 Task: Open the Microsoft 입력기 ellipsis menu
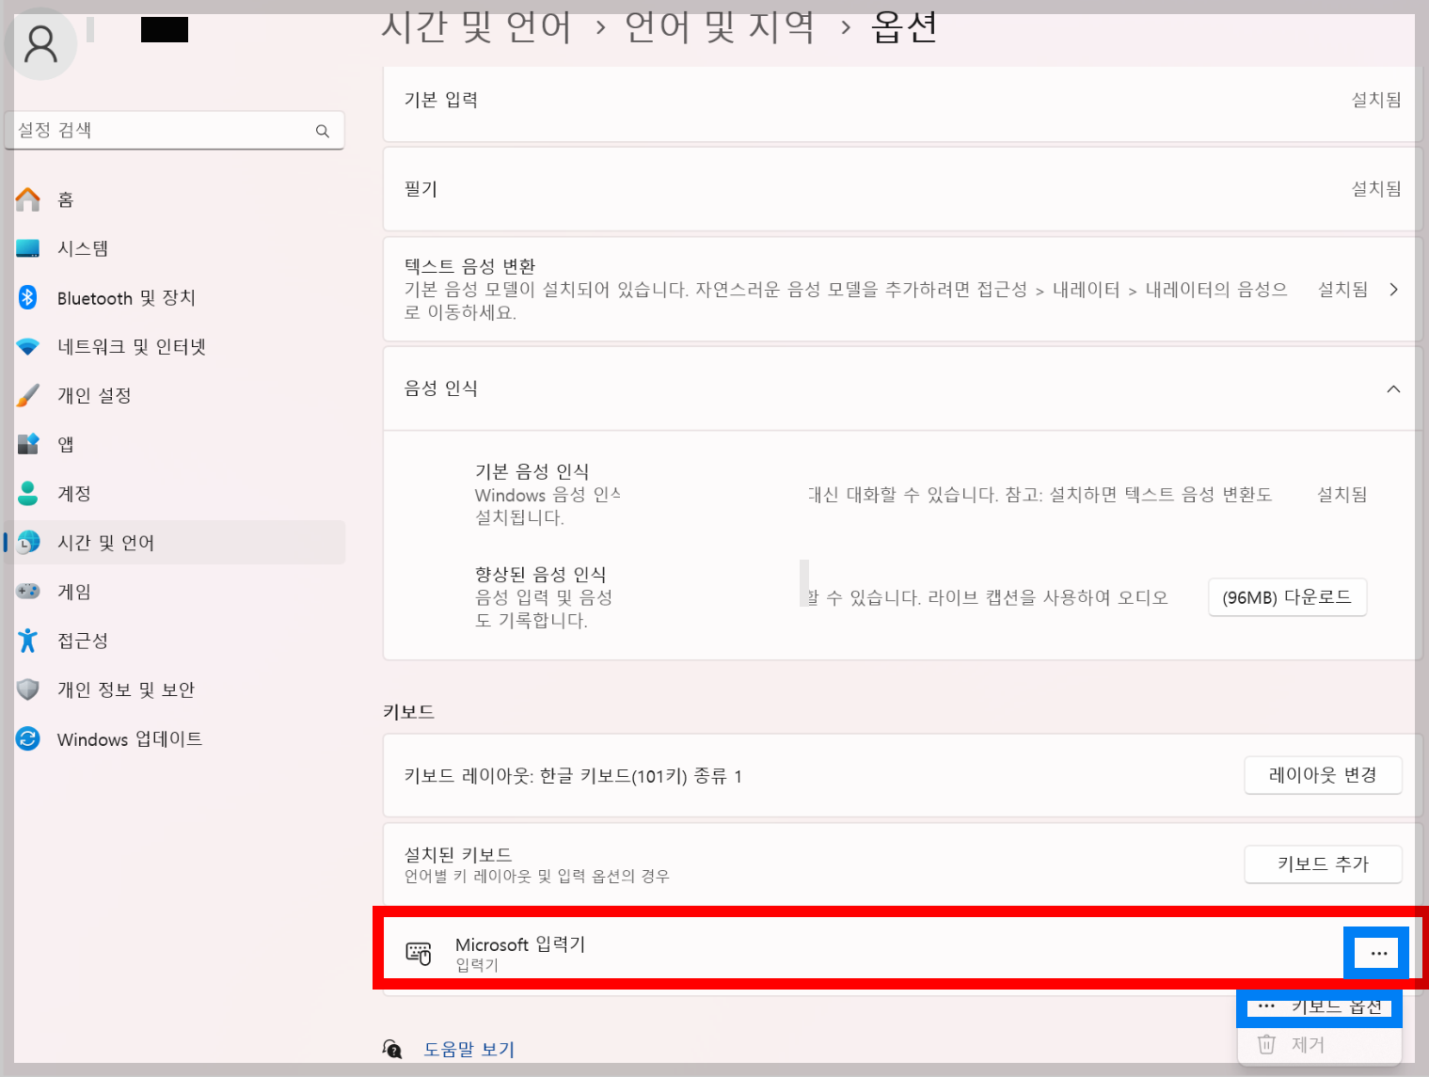click(1375, 952)
